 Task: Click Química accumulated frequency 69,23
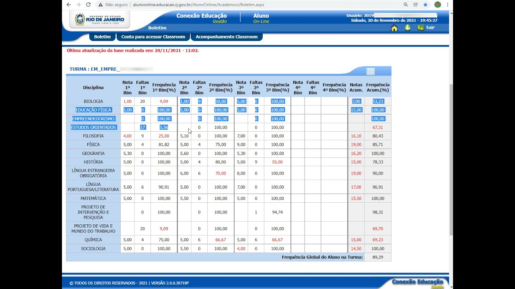[x=378, y=240]
